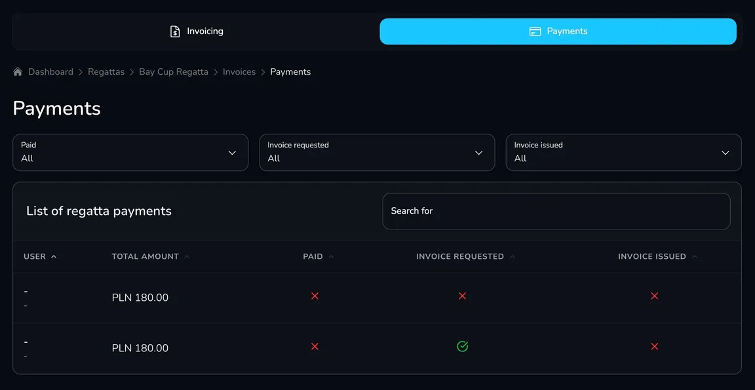Click the Search for input field
755x390 pixels.
pos(556,211)
